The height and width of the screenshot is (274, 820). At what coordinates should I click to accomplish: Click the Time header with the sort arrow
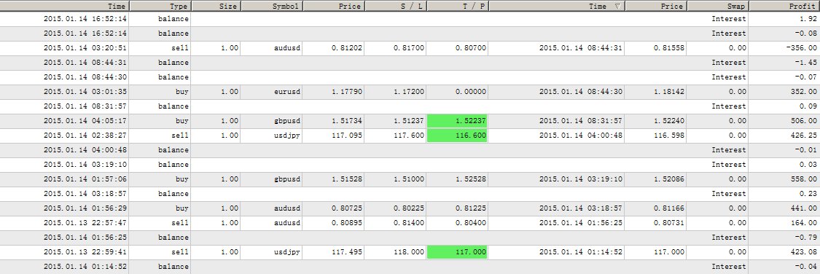click(x=557, y=7)
